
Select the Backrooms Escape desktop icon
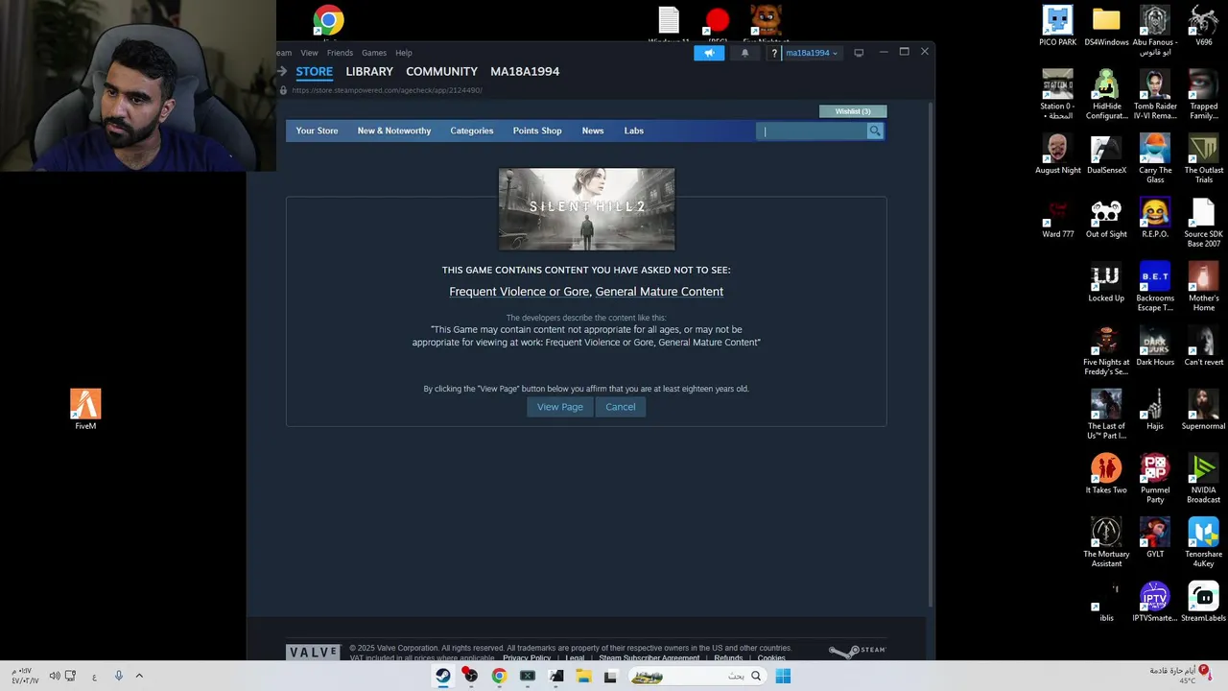1155,286
